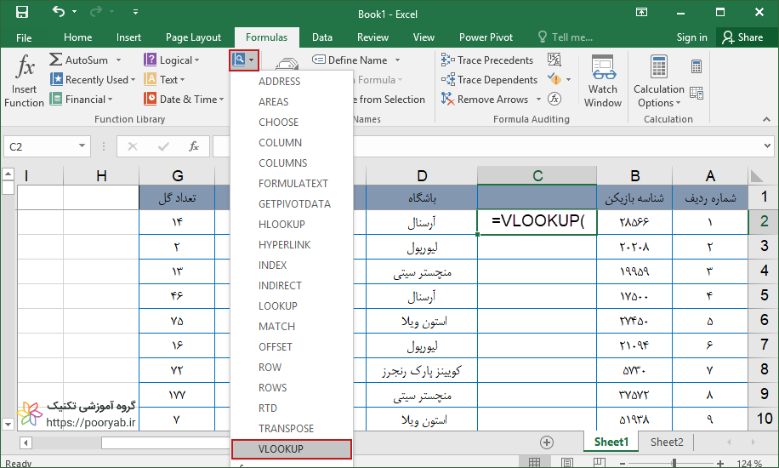Select OFFSET from the function list
Image resolution: width=779 pixels, height=468 pixels.
pos(292,346)
